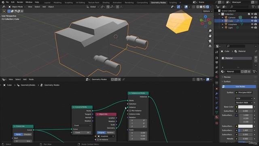Open Count mode dropdown in Curve to Points
This screenshot has height=146, width=259.
point(82,125)
